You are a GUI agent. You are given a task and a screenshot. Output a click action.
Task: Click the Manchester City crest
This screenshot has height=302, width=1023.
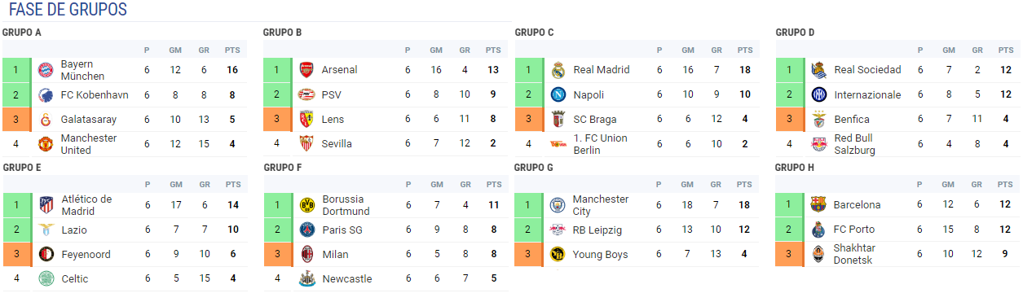tap(558, 205)
